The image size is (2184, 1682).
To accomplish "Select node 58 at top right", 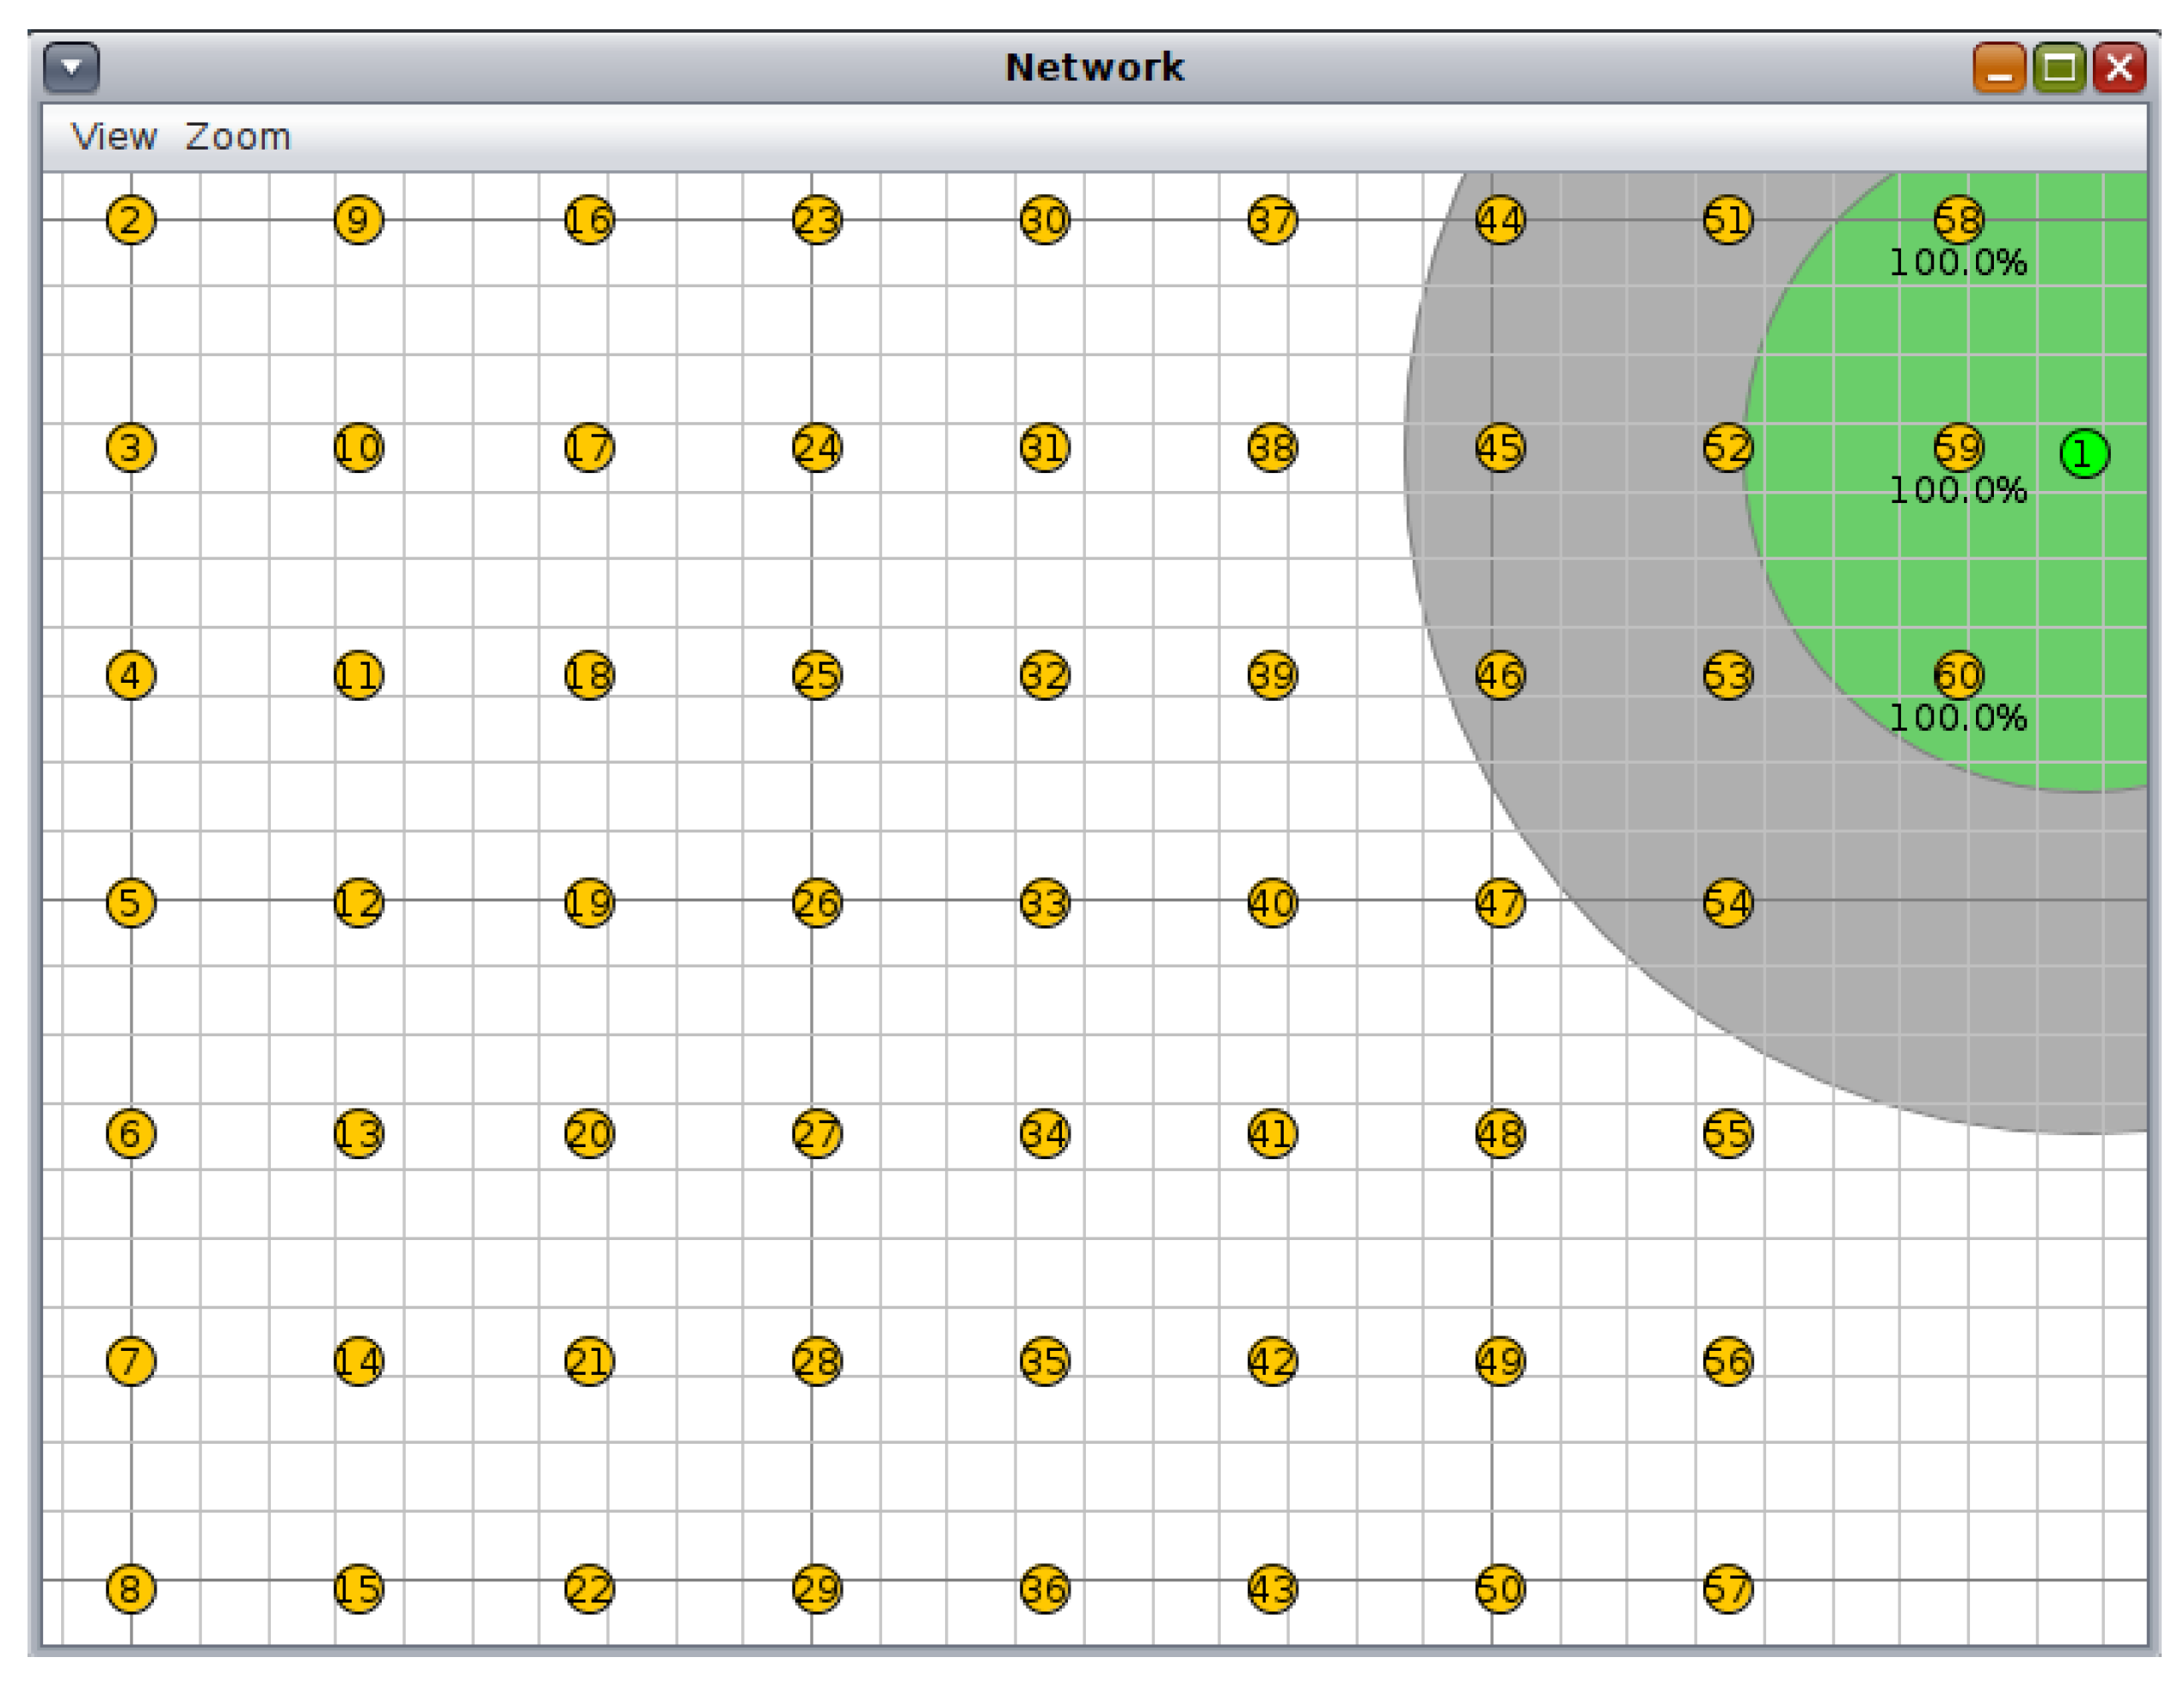I will point(1958,219).
